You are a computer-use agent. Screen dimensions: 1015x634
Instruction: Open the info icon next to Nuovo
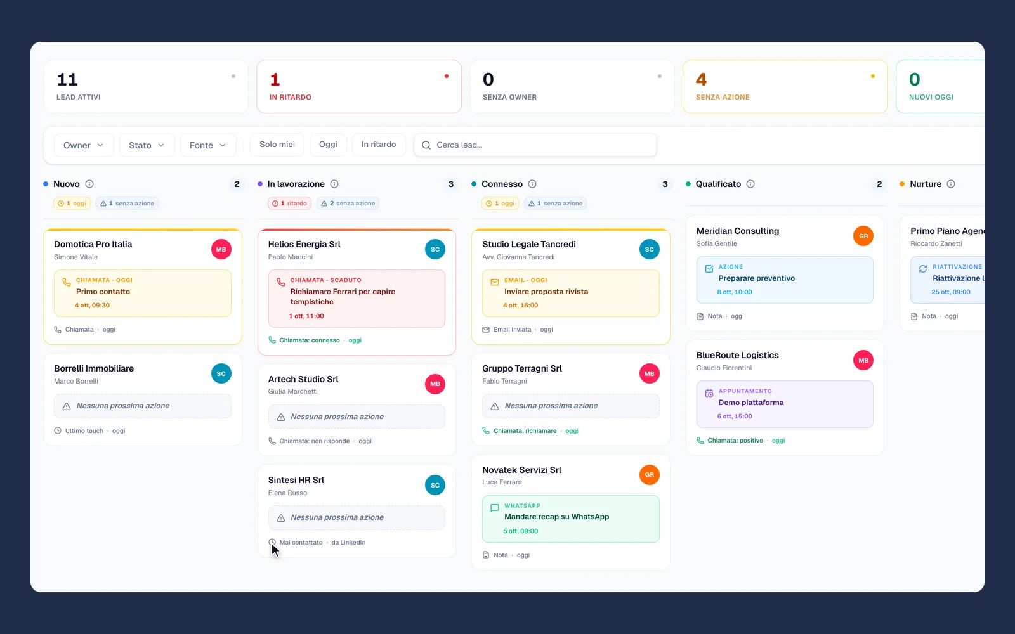pos(89,184)
